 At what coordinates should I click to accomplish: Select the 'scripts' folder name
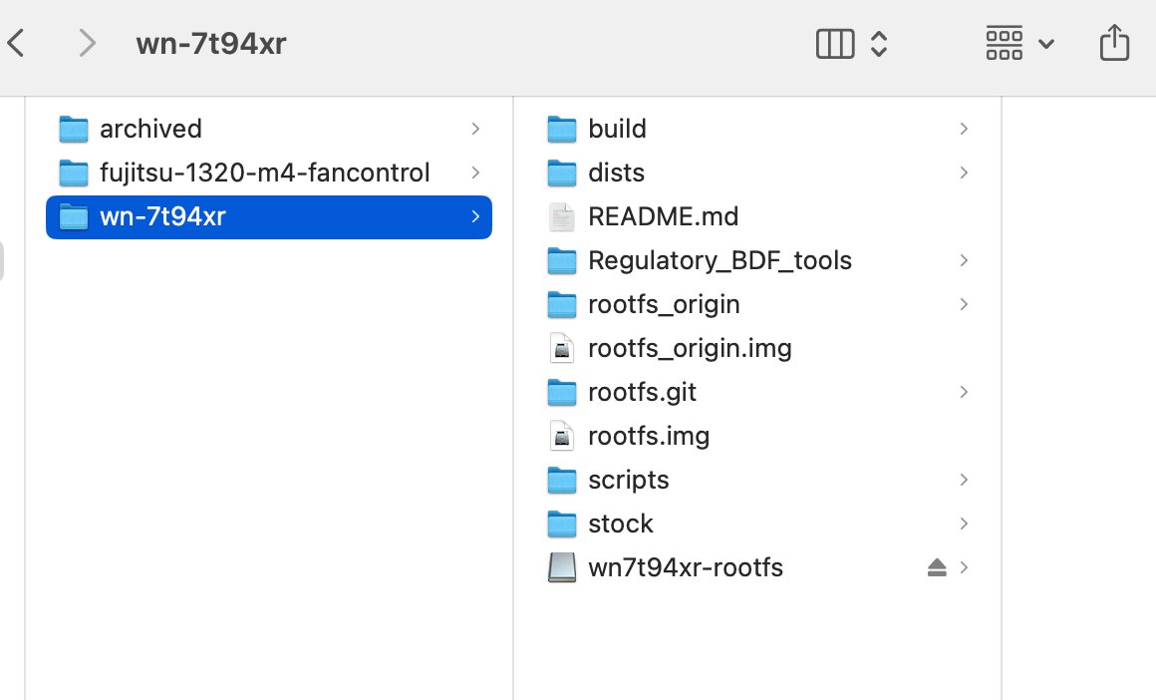[x=629, y=481]
